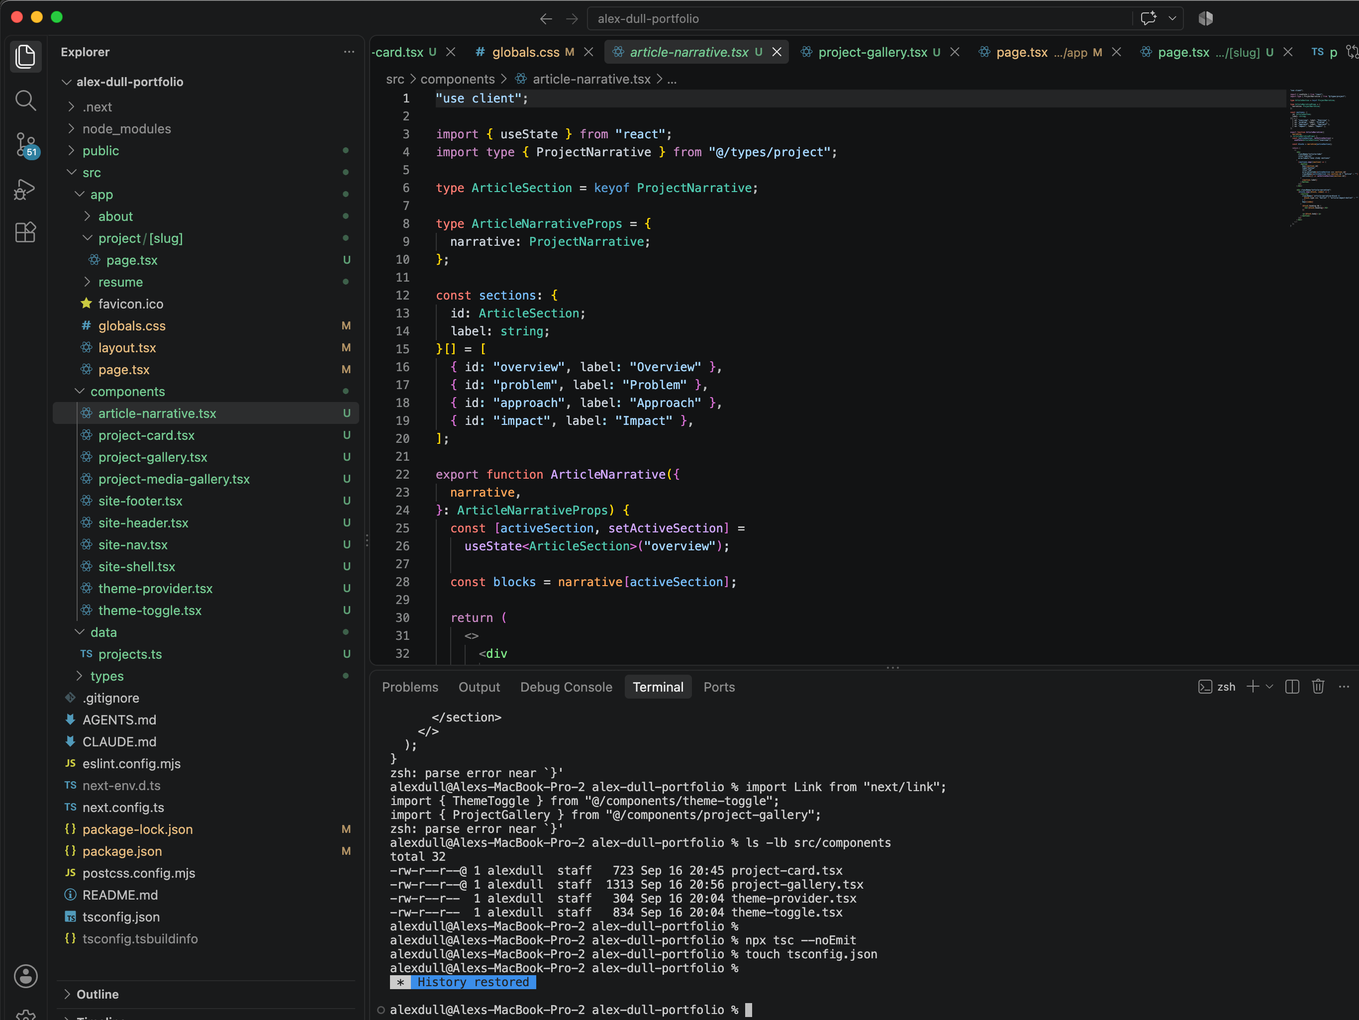
Task: Open the Accounts menu icon
Action: click(25, 976)
